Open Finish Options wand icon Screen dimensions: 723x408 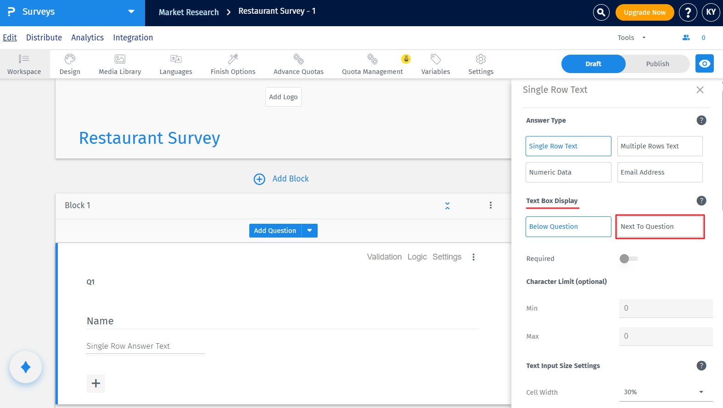tap(233, 59)
